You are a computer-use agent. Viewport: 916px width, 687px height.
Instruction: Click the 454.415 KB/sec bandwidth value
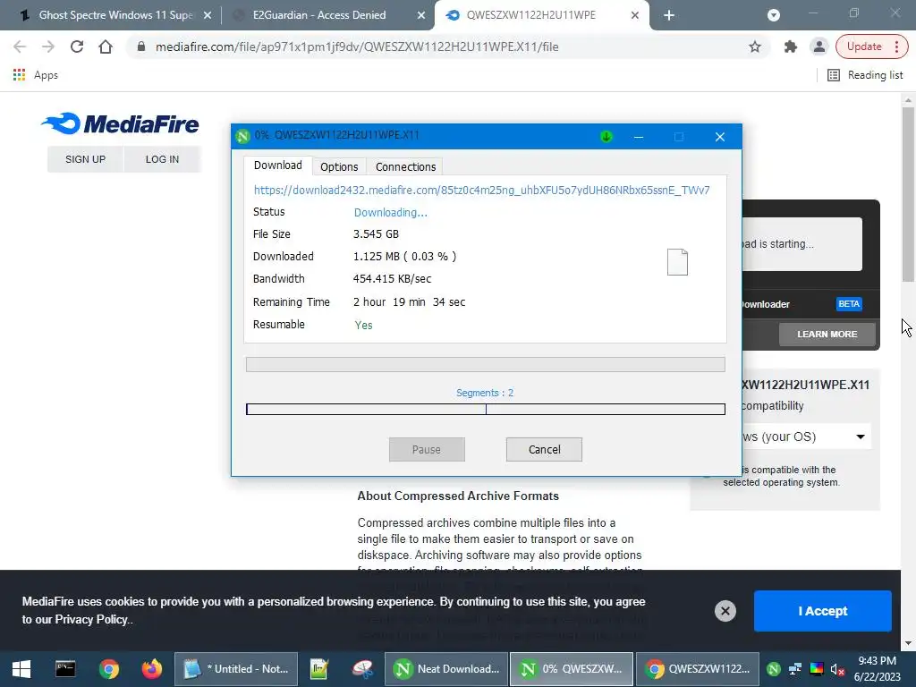(x=392, y=279)
